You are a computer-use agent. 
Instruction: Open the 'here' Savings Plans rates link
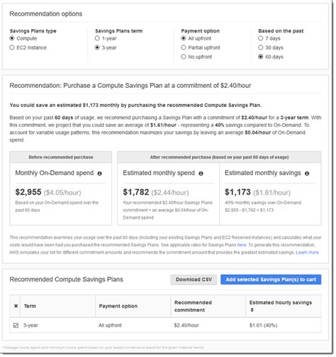(242, 245)
